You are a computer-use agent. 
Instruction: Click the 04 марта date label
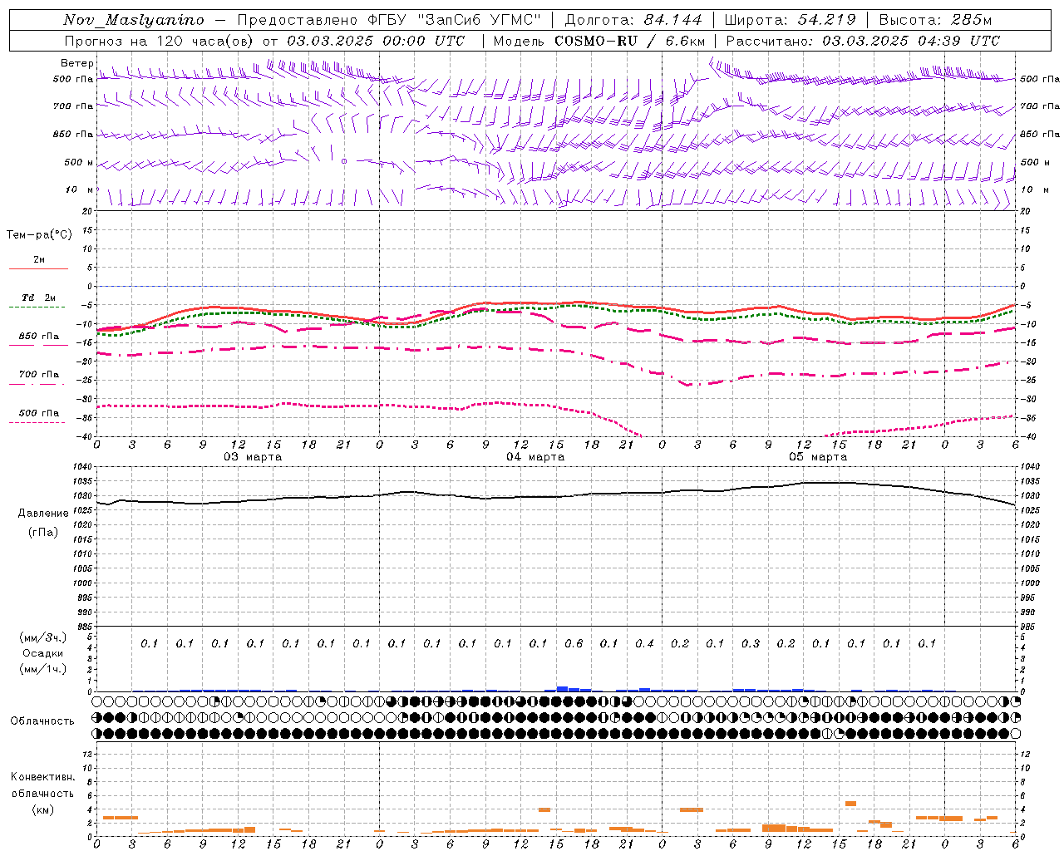[535, 457]
